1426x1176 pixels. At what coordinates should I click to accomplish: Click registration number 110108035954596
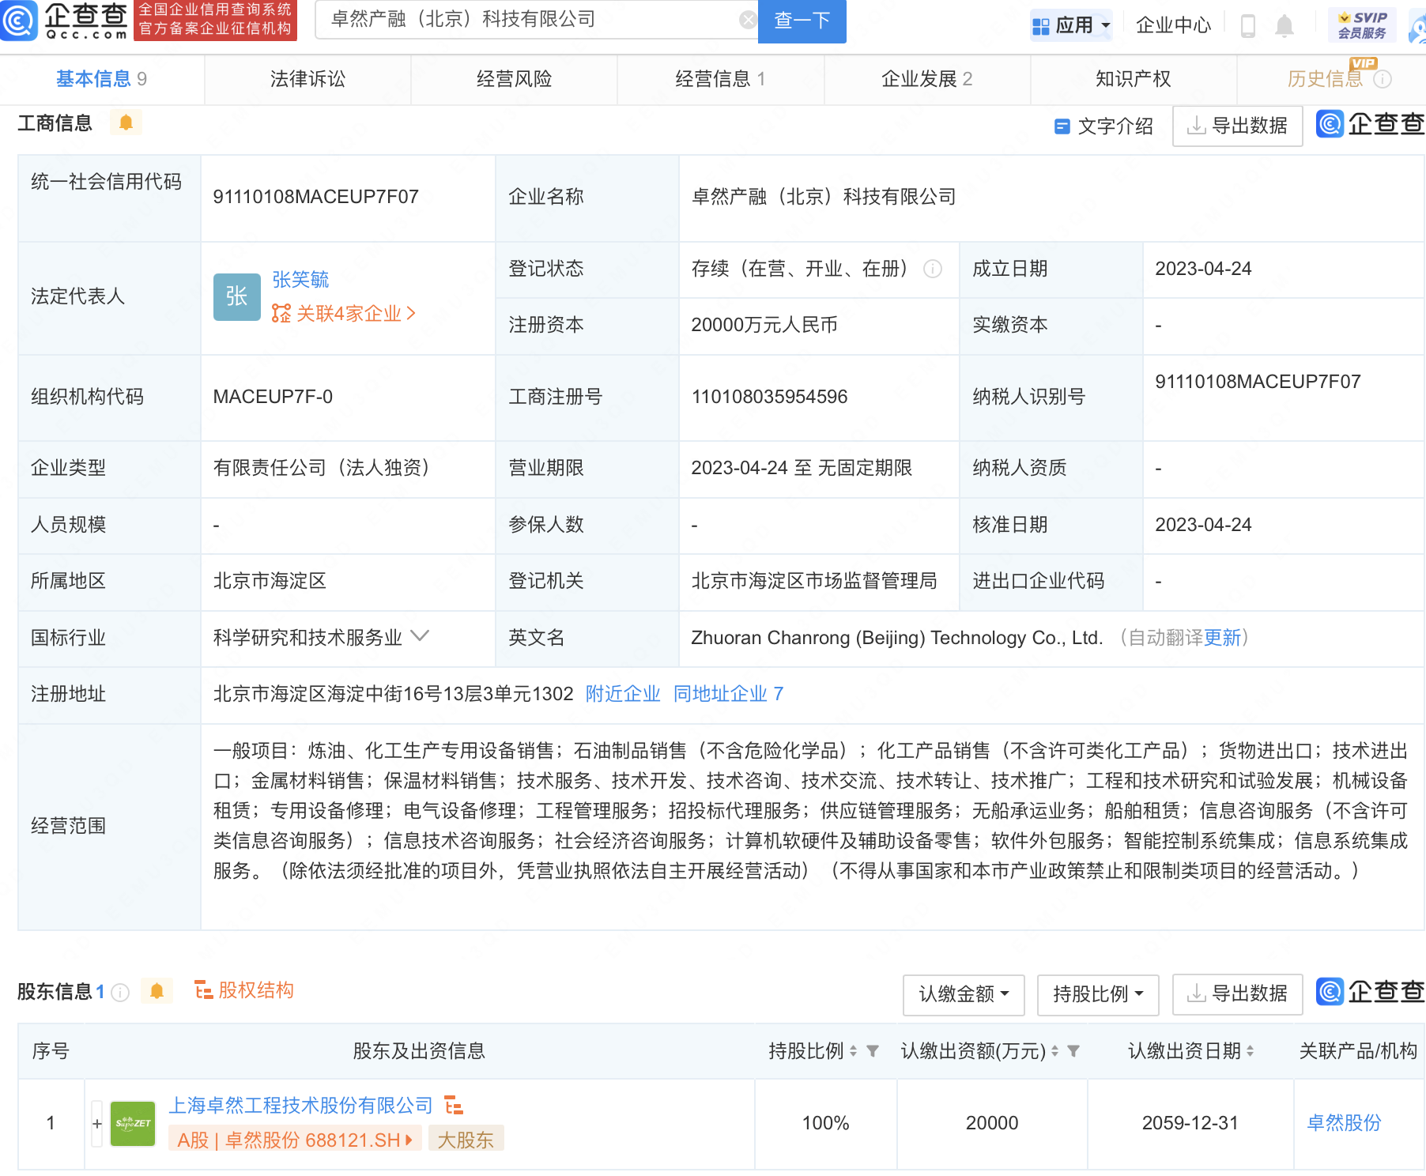[x=769, y=397]
